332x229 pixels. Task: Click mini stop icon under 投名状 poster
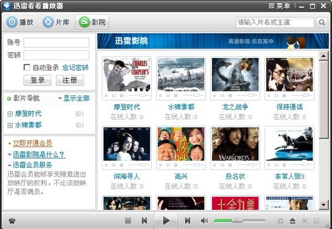(230, 165)
